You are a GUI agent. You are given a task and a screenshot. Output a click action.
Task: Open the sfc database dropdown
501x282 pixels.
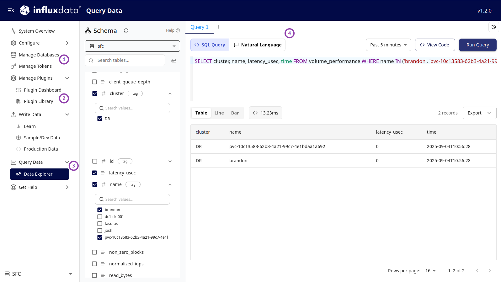[132, 46]
